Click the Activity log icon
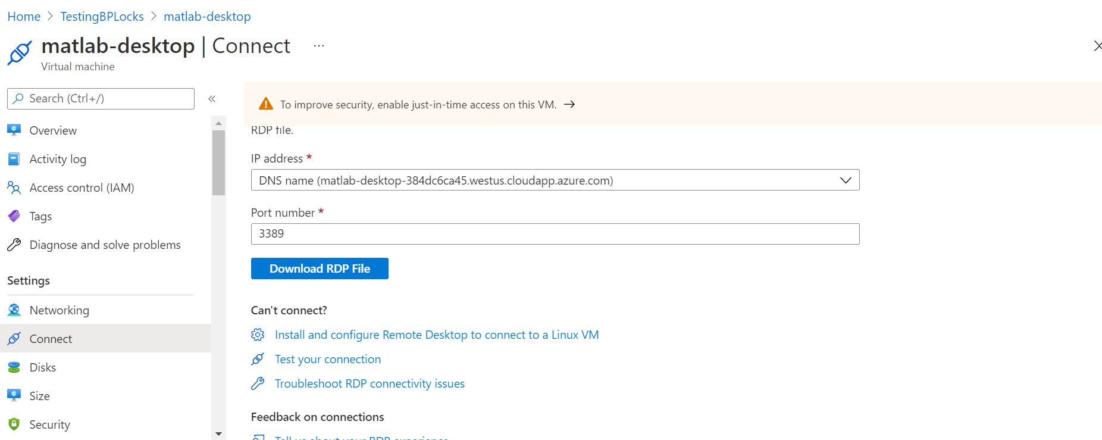Screen dimensions: 1102x440 pyautogui.click(x=14, y=158)
